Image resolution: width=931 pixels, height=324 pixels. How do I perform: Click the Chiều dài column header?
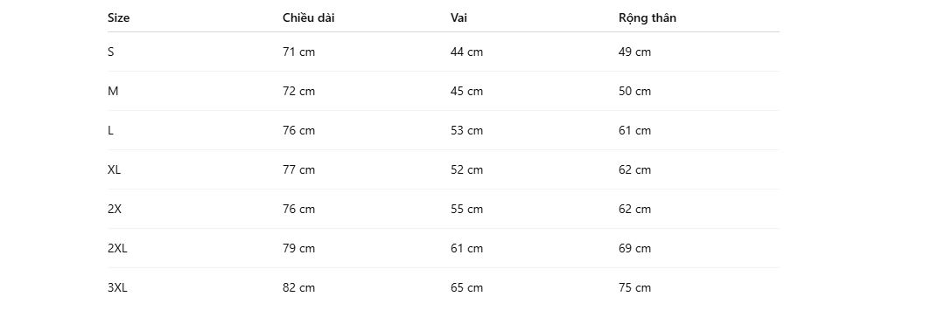coord(308,17)
